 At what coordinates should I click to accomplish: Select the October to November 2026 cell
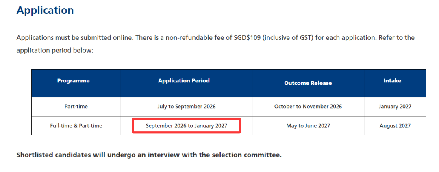[308, 106]
